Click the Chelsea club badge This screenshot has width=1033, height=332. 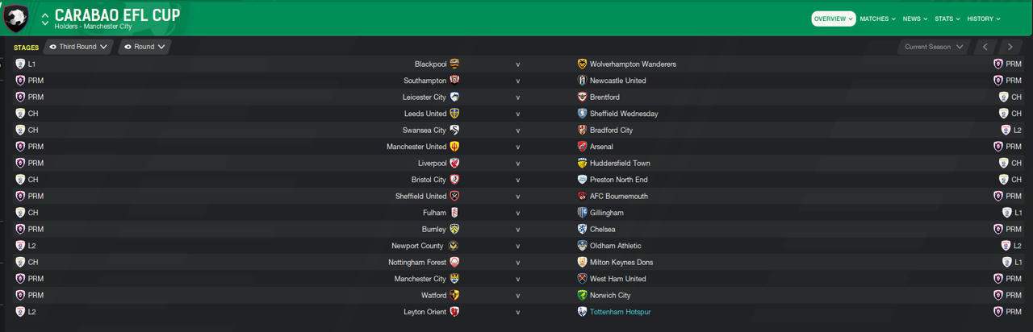click(583, 230)
